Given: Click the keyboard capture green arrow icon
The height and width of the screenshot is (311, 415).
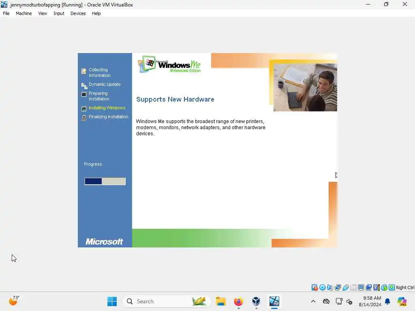Looking at the screenshot, I should pos(392,288).
